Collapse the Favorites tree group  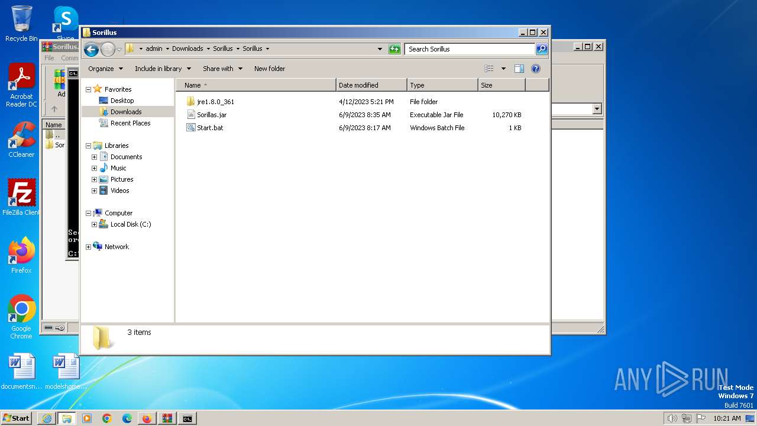tap(88, 89)
